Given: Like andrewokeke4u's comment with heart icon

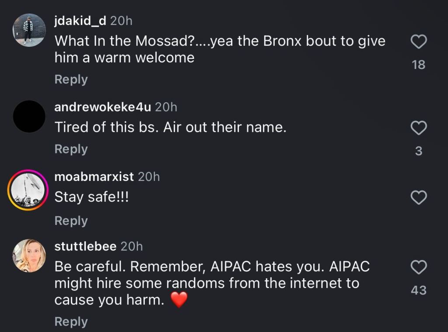Looking at the screenshot, I should pos(419,128).
